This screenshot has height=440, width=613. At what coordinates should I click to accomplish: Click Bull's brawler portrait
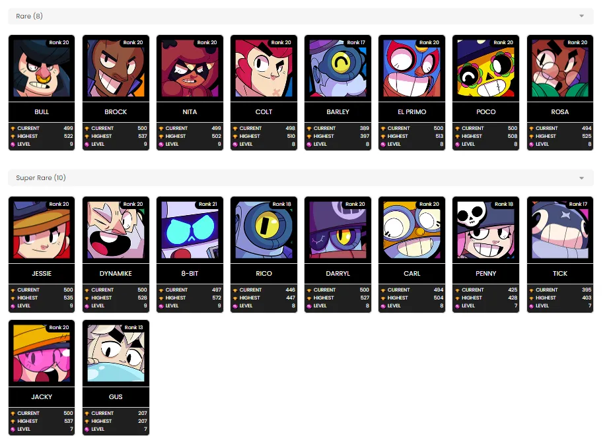[x=42, y=69]
